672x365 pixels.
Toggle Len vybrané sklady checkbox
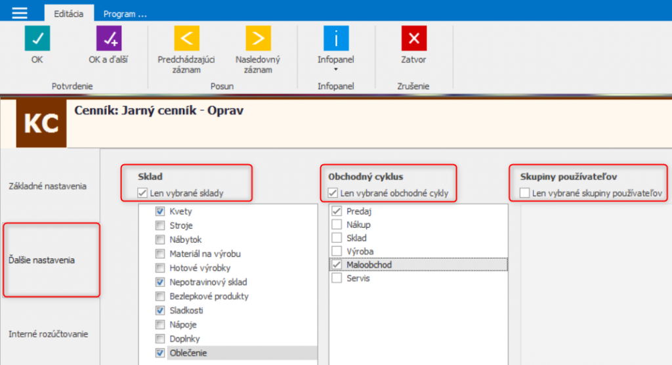tap(142, 193)
